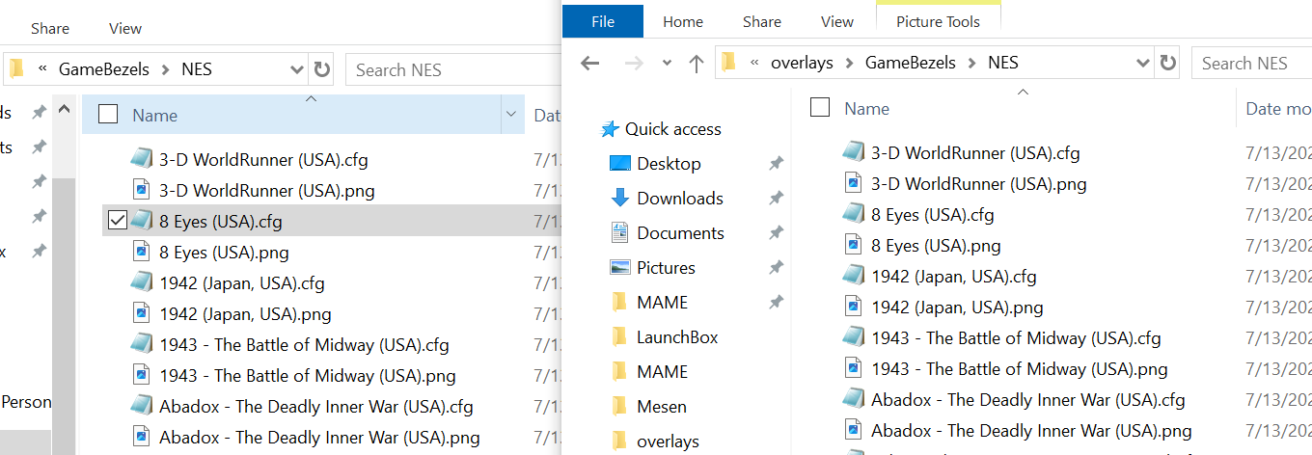Click 8 Eyes (USA).cfg icon in right window
1312x455 pixels.
coord(854,214)
